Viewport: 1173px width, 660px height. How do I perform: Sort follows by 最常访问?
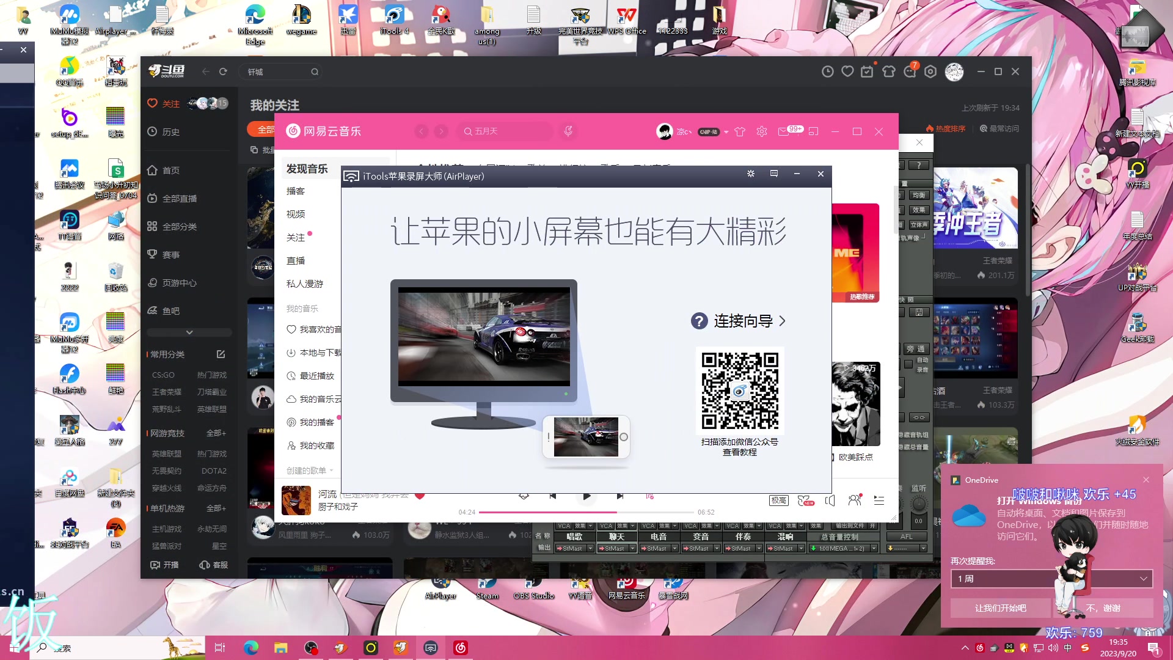[x=999, y=129]
